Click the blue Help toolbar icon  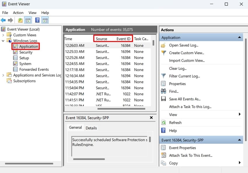37,20
